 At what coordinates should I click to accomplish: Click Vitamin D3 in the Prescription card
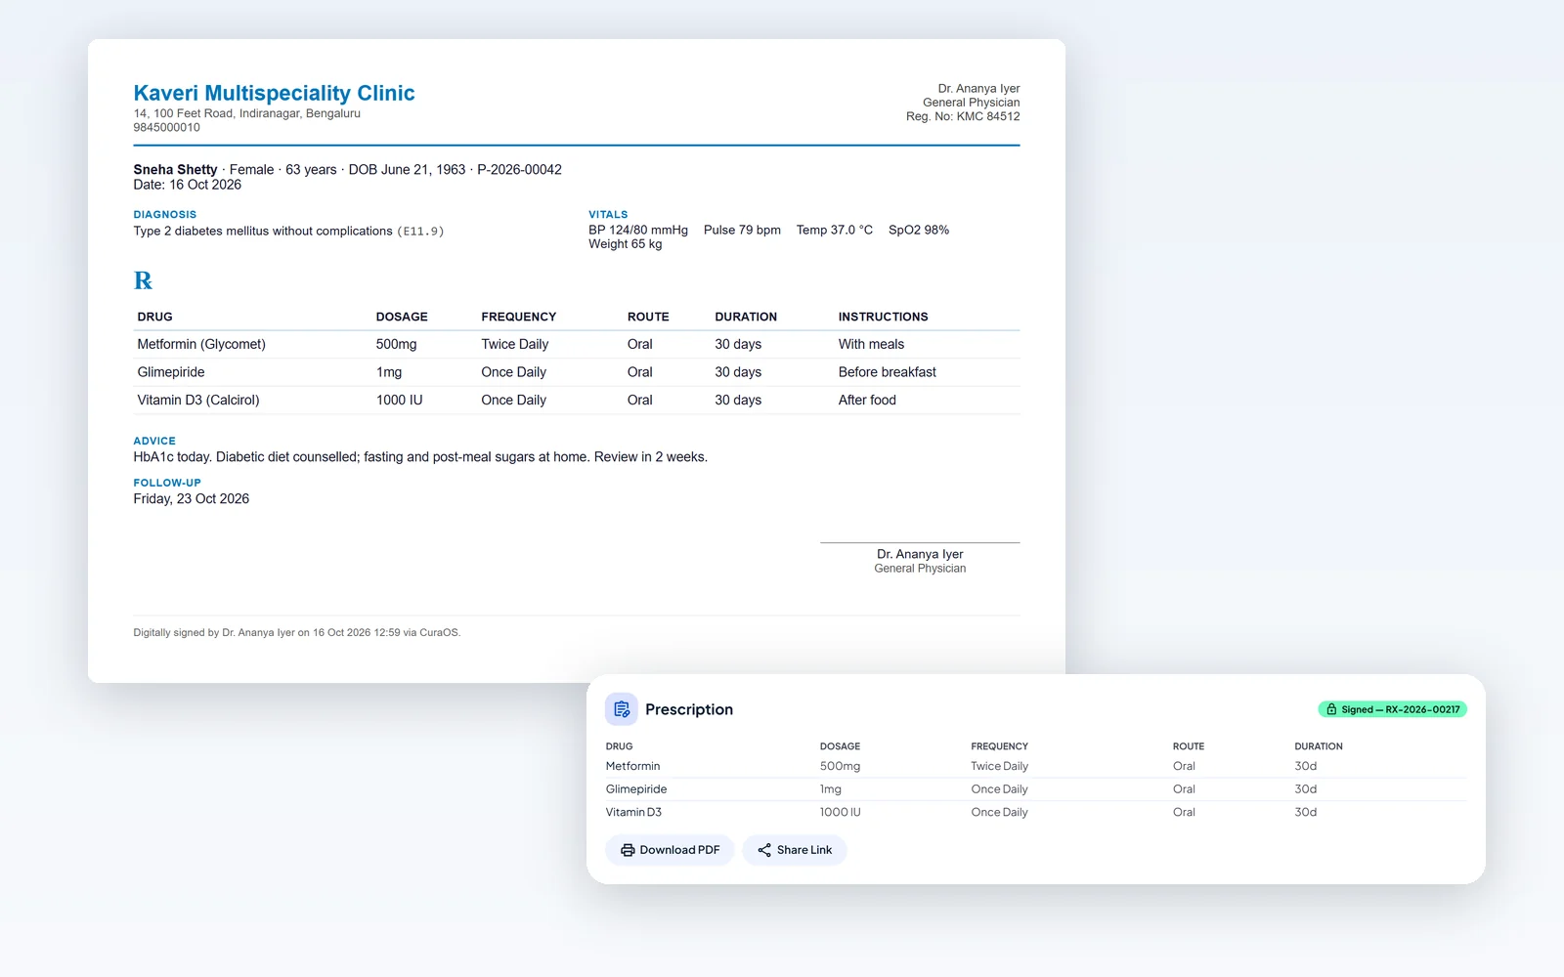pos(633,812)
